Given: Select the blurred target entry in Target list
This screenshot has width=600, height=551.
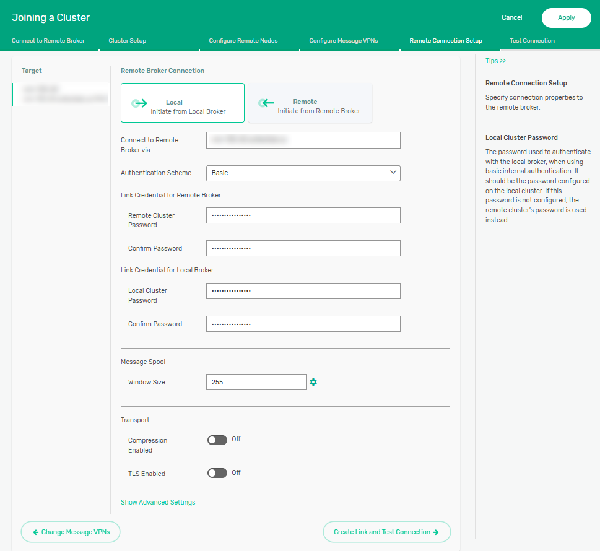Looking at the screenshot, I should point(61,94).
